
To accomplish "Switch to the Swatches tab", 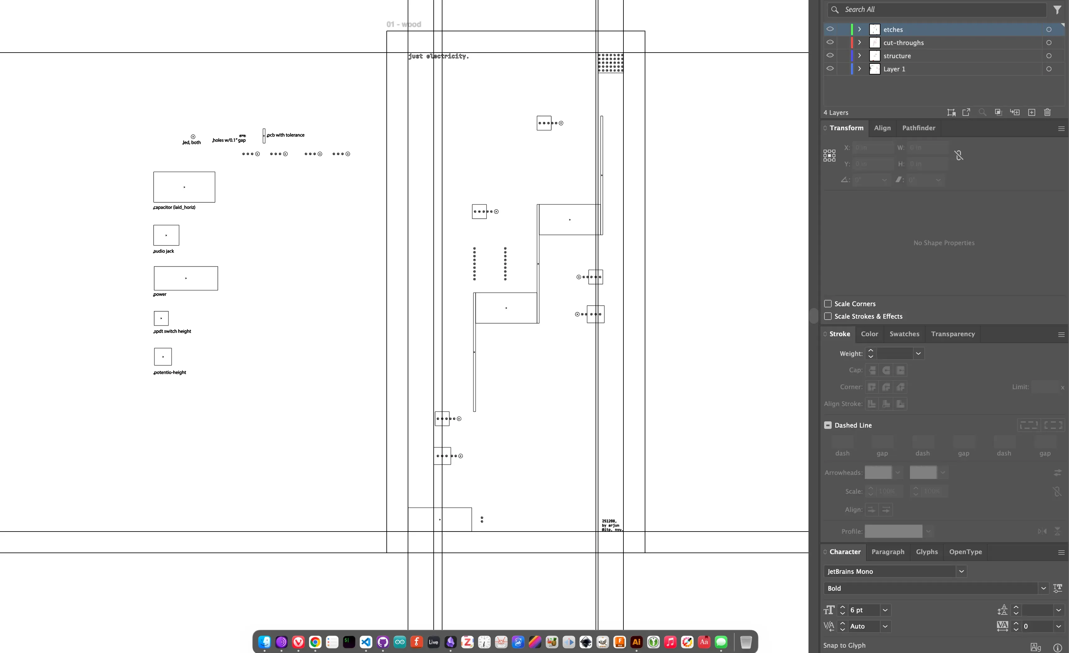I will click(904, 334).
